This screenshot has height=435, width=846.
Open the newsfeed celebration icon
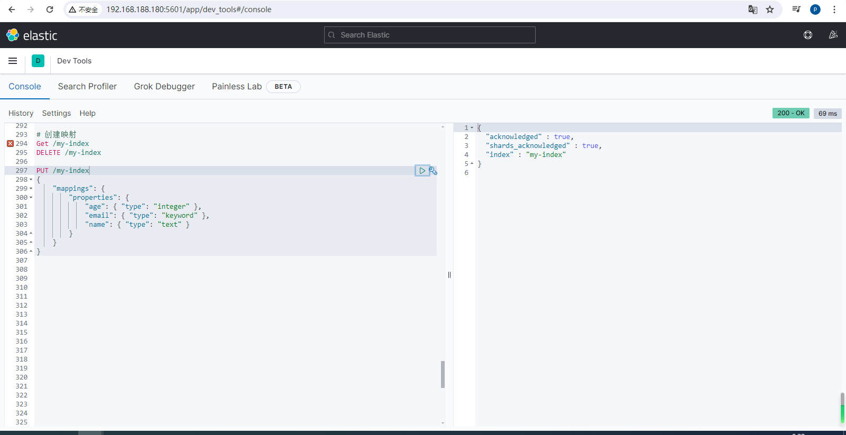pyautogui.click(x=833, y=35)
